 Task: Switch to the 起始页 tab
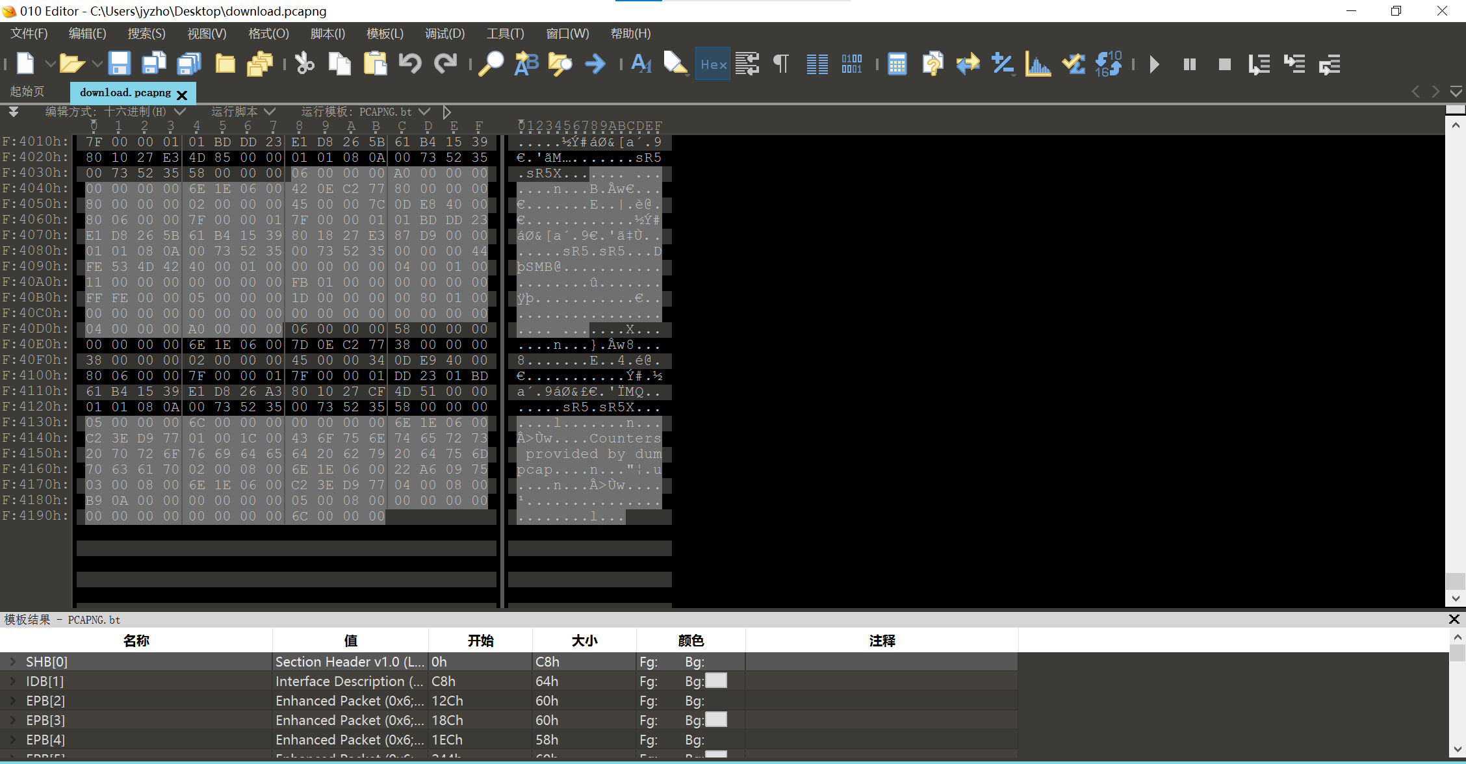pyautogui.click(x=27, y=92)
